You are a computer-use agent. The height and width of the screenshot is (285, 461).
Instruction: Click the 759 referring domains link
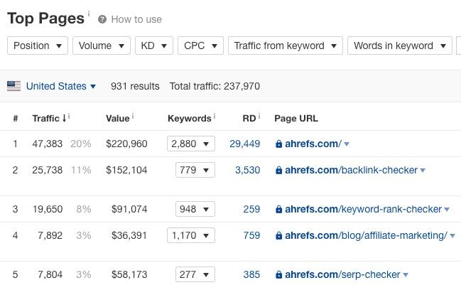[x=251, y=235]
